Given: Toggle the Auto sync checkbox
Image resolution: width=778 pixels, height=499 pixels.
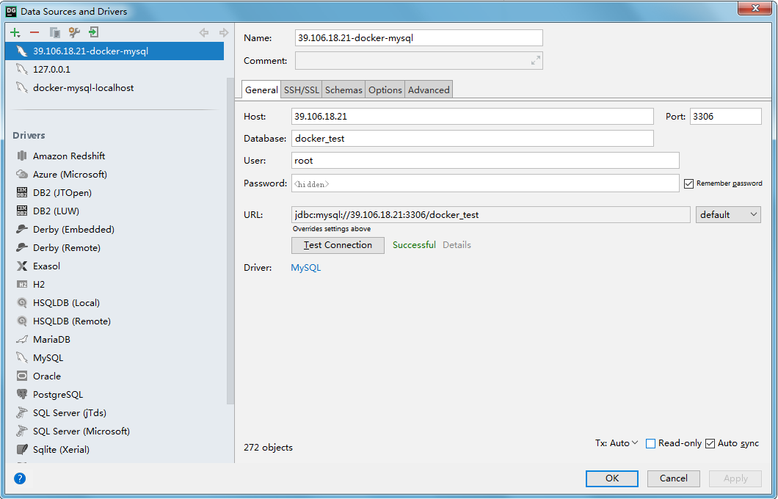Looking at the screenshot, I should [710, 443].
